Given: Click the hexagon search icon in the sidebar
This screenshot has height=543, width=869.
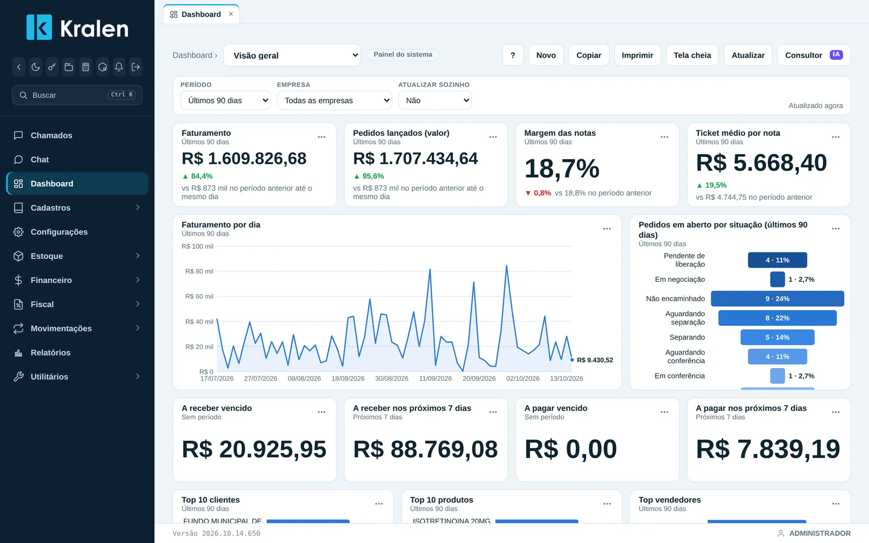Looking at the screenshot, I should tap(102, 67).
